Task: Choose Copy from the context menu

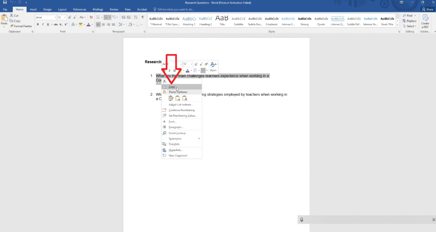Action: pyautogui.click(x=172, y=87)
